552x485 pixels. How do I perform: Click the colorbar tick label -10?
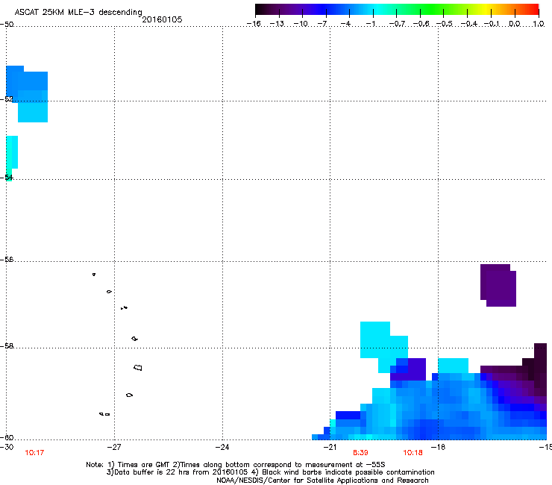pyautogui.click(x=301, y=24)
